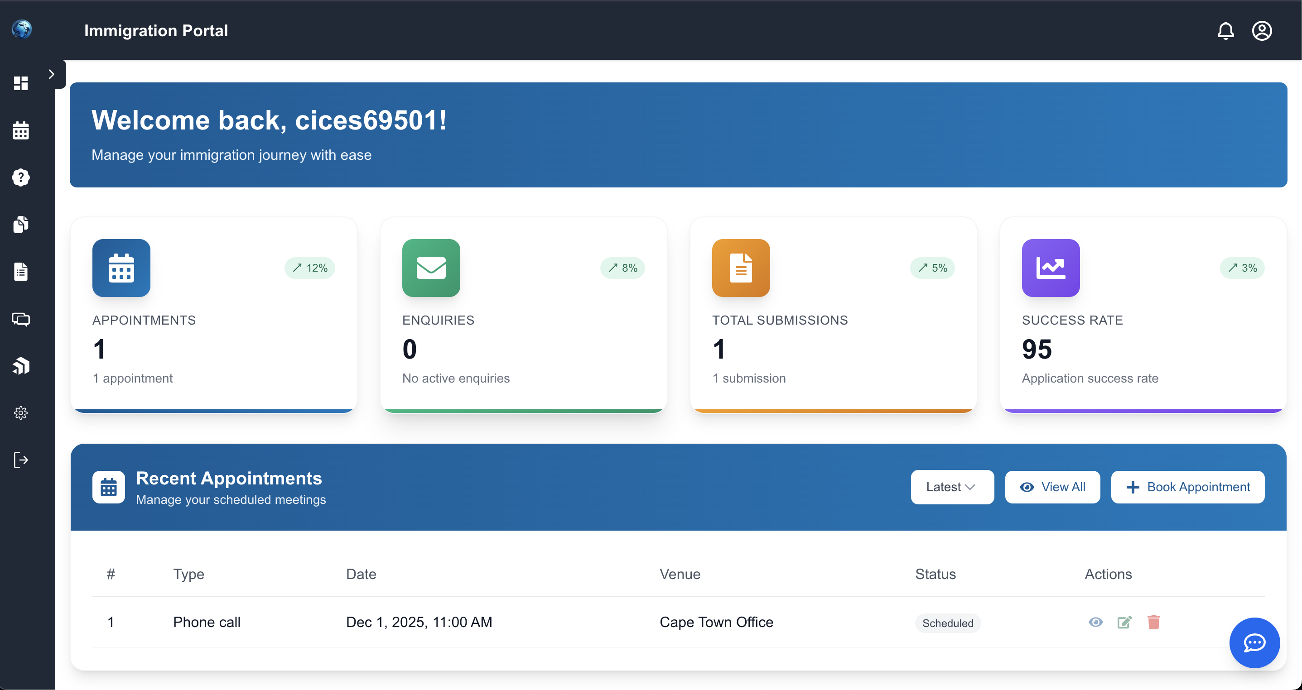This screenshot has height=690, width=1302.
Task: Click the logout icon at sidebar bottom
Action: [x=21, y=460]
